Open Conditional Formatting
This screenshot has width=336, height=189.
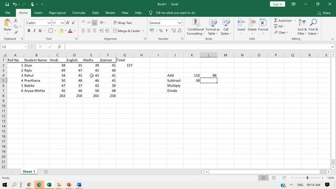coord(195,27)
